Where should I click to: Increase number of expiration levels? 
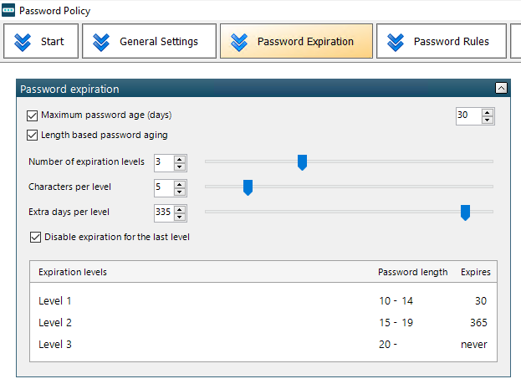coord(180,159)
